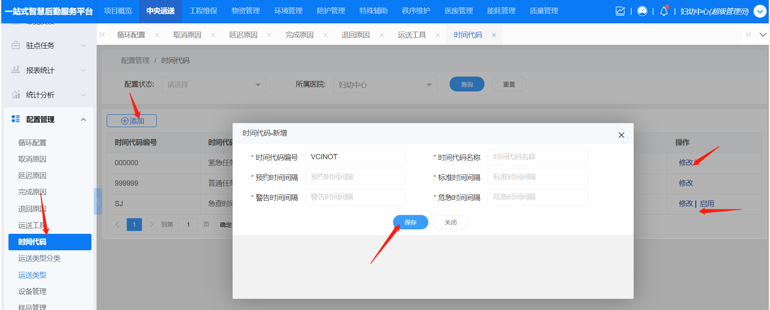Select 运送类型分类 in sidebar
The image size is (770, 310).
click(39, 258)
